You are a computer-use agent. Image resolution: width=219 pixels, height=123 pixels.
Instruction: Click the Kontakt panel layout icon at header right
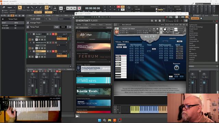tap(185, 20)
